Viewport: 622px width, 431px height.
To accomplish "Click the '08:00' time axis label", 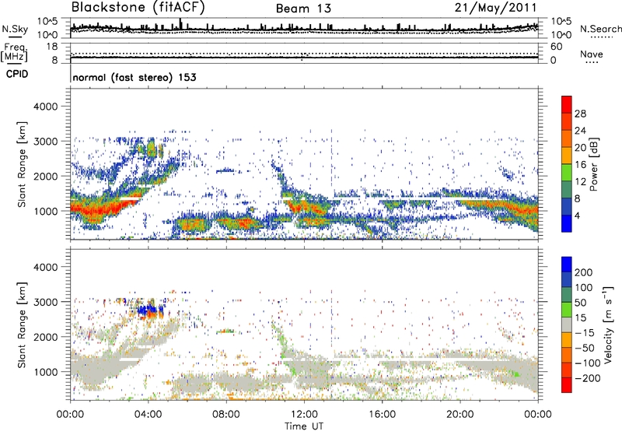I will coord(226,415).
